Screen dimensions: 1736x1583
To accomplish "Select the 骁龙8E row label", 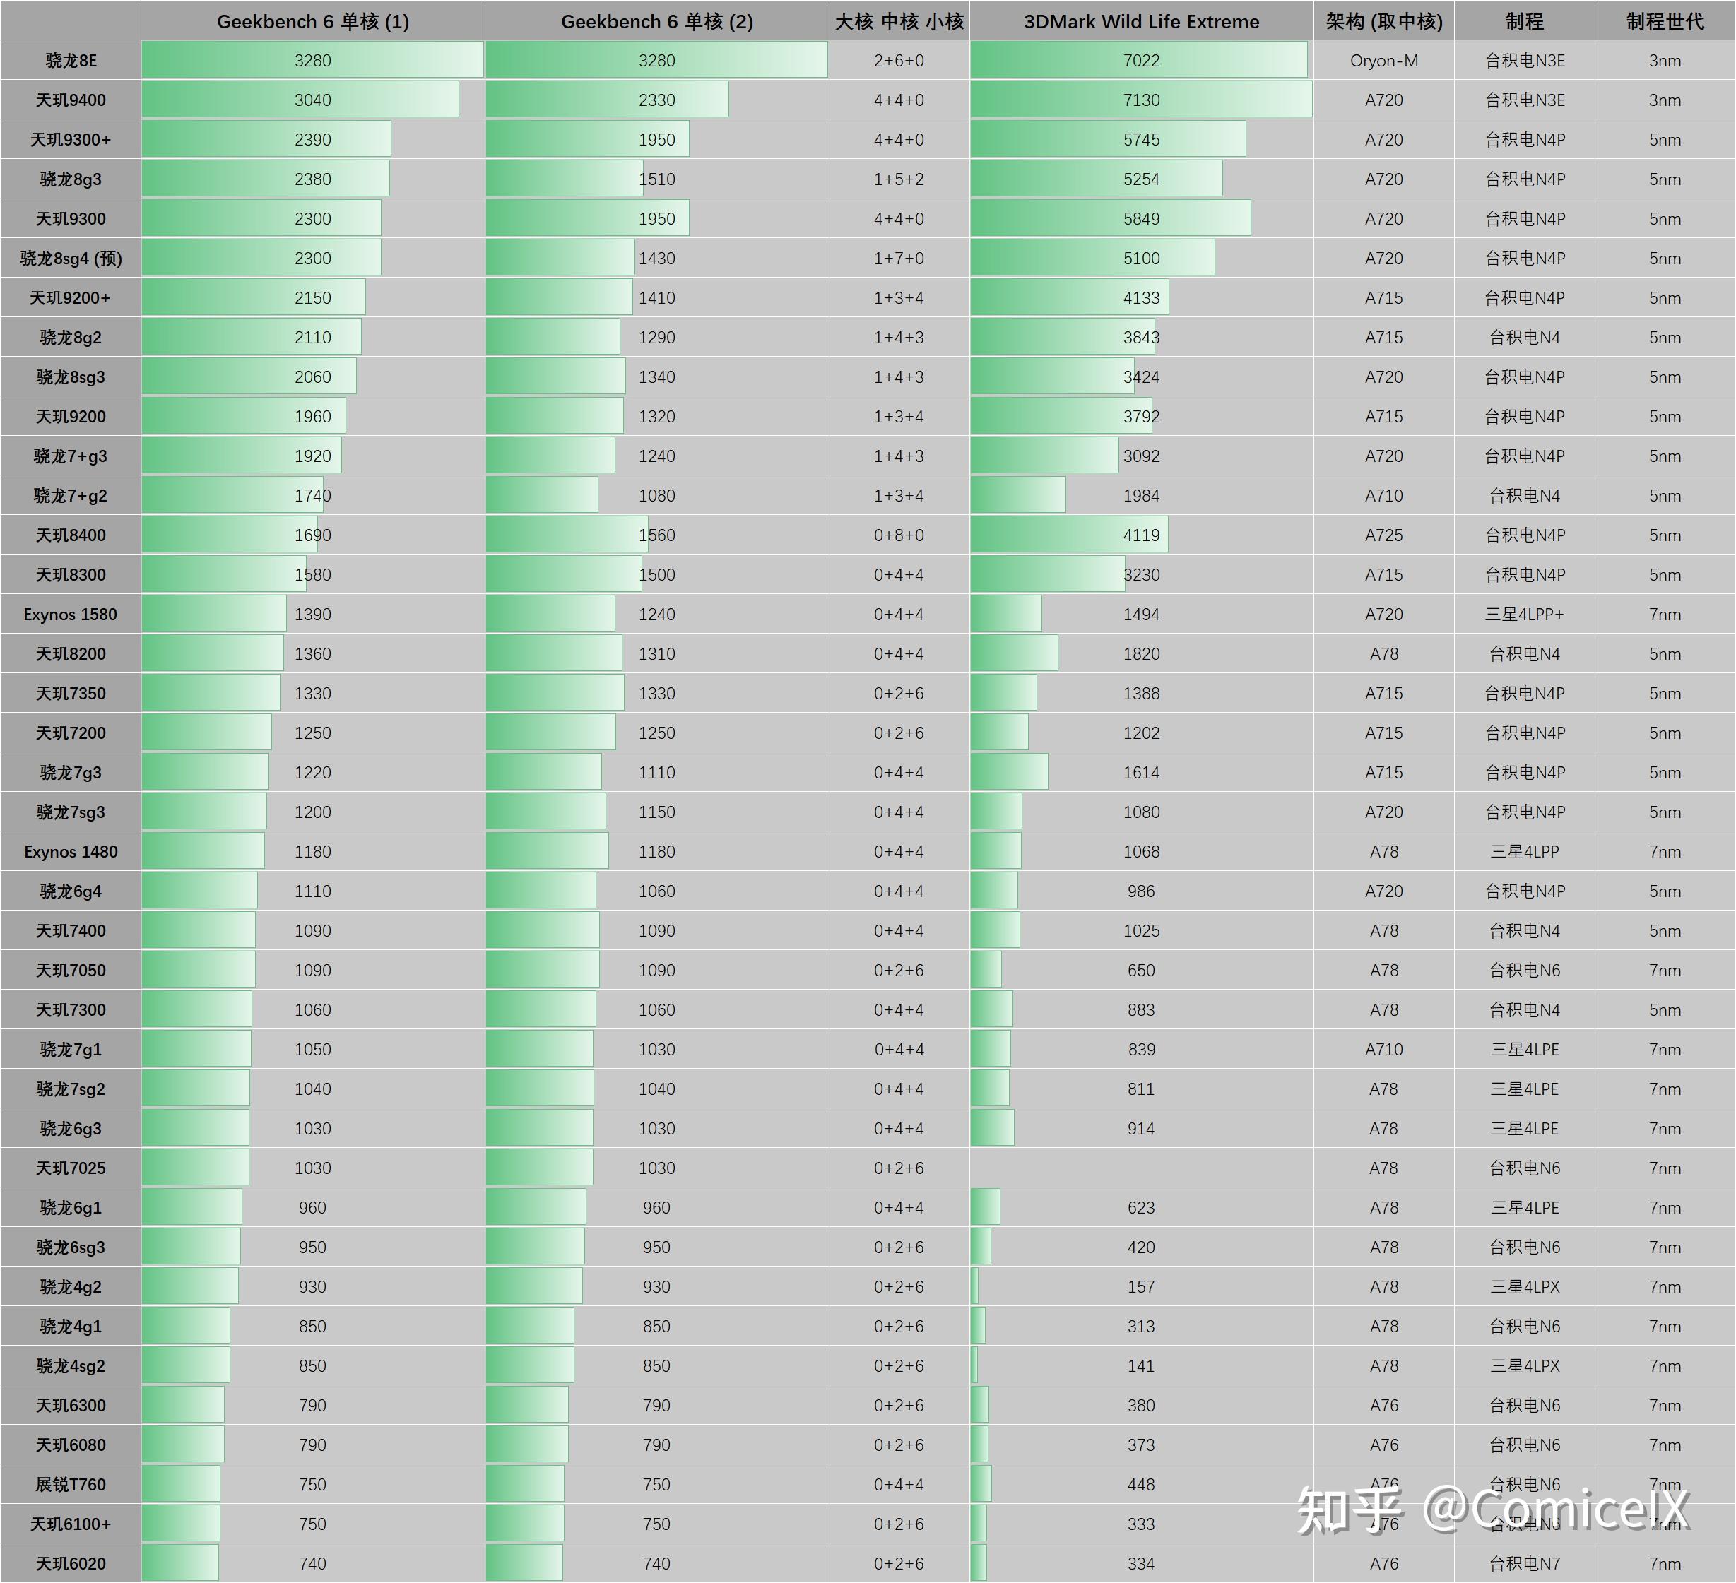I will [x=71, y=60].
